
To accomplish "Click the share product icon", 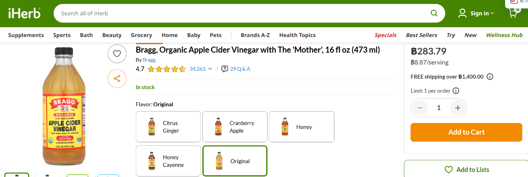I will pyautogui.click(x=117, y=79).
